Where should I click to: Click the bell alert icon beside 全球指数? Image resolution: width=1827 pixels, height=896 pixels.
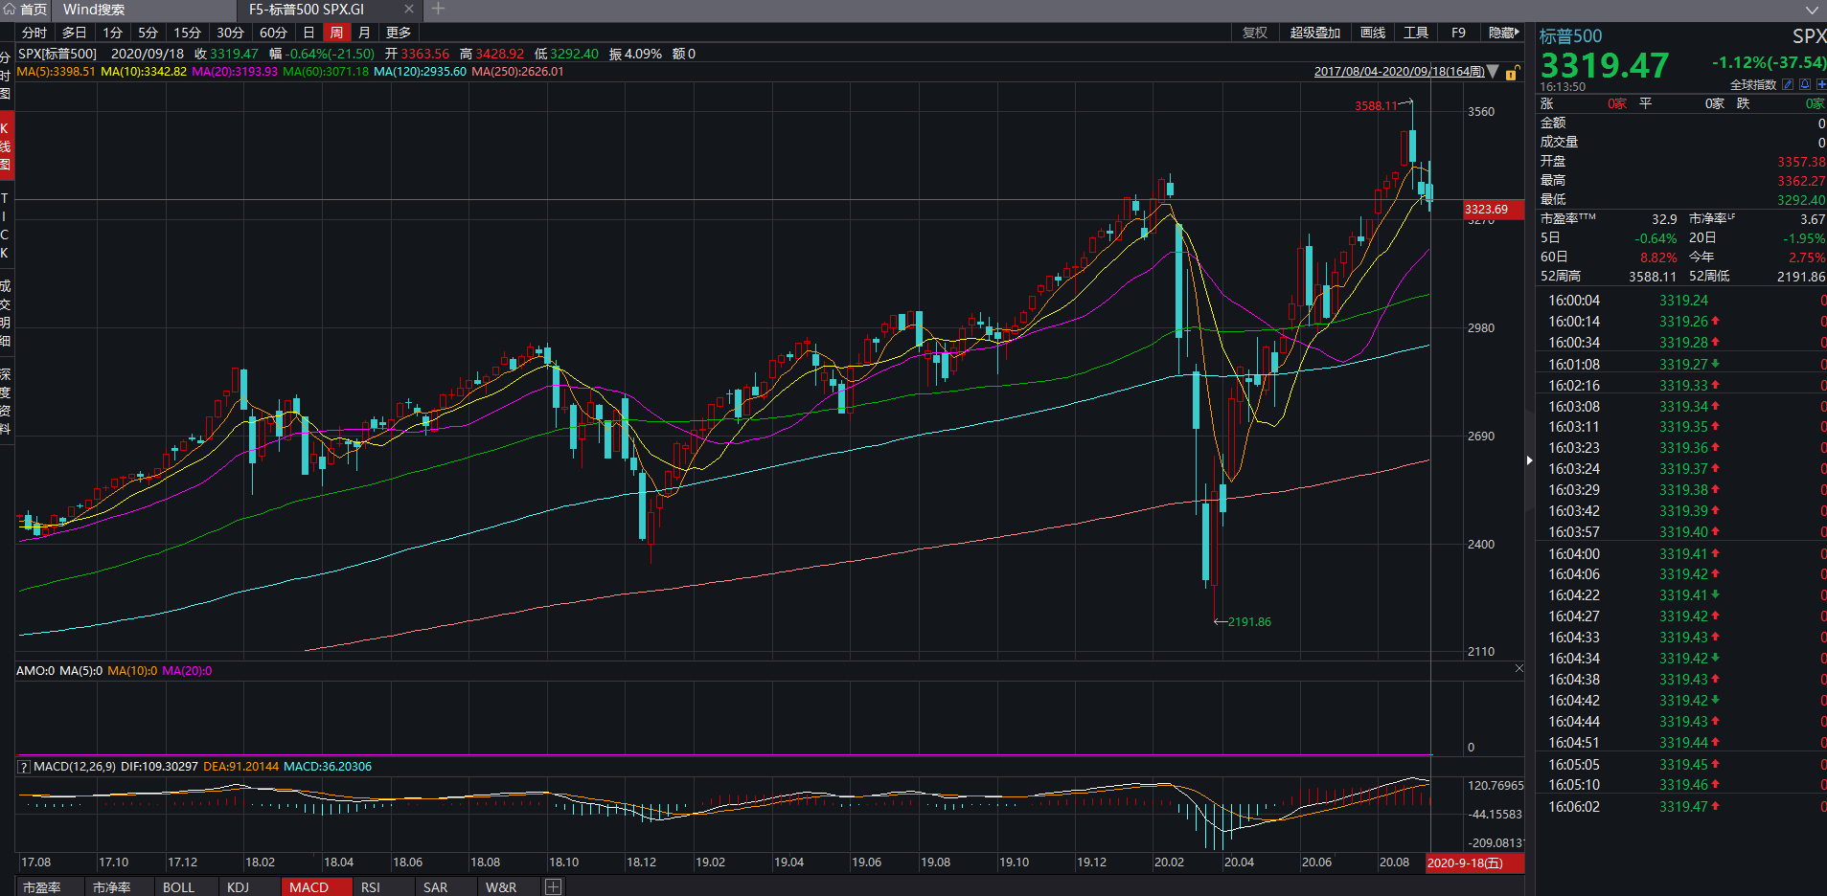point(1805,84)
